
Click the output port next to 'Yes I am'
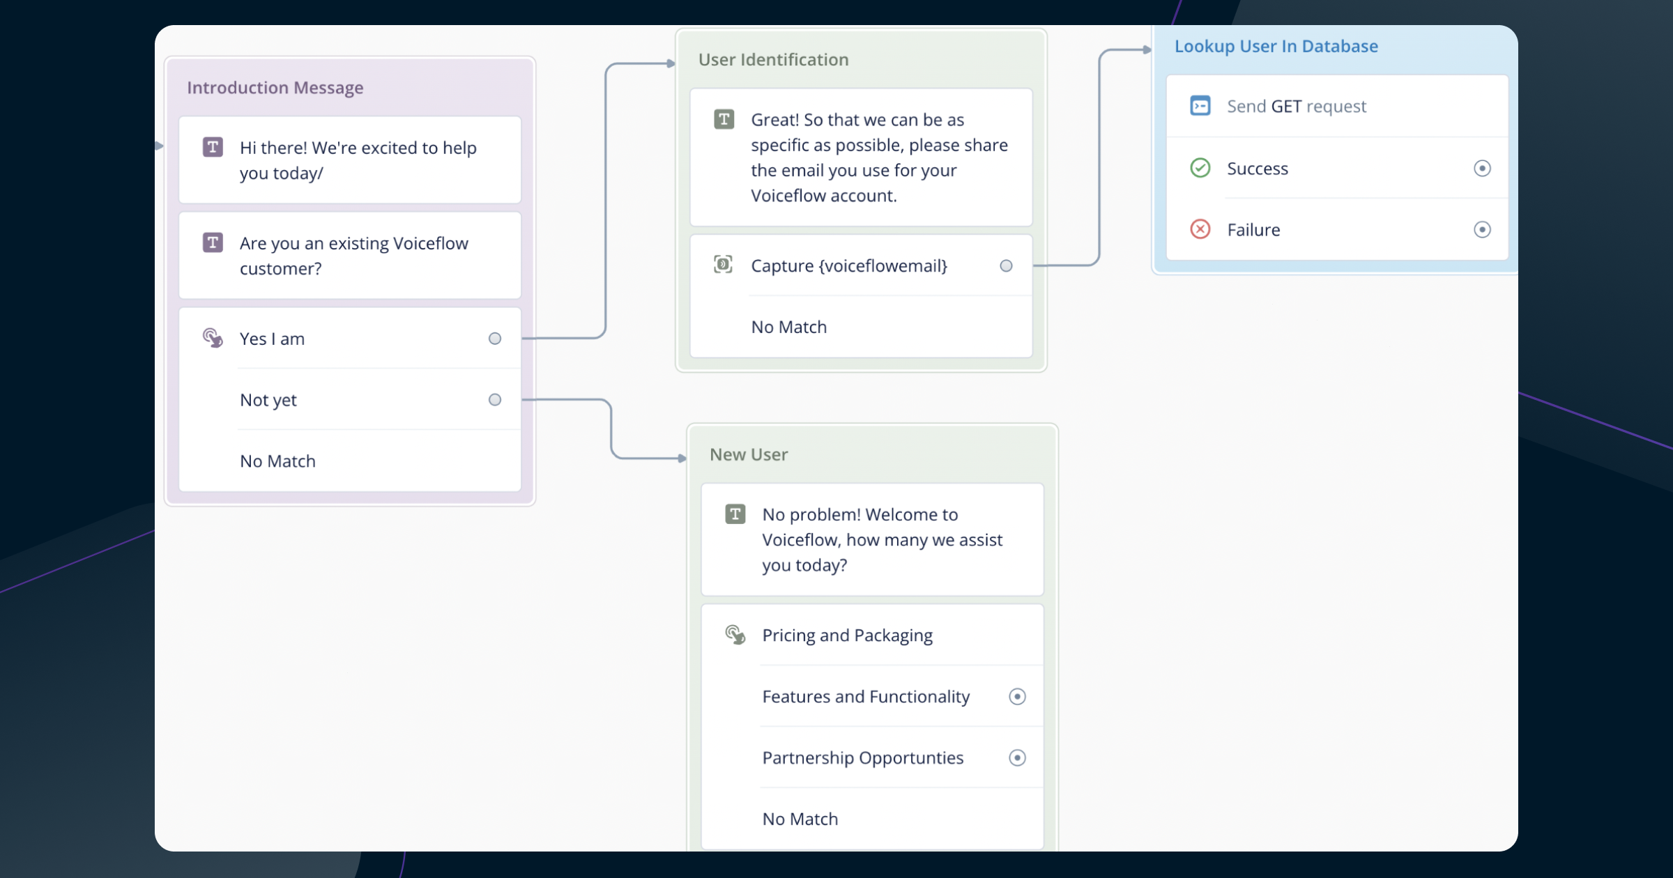click(x=495, y=339)
